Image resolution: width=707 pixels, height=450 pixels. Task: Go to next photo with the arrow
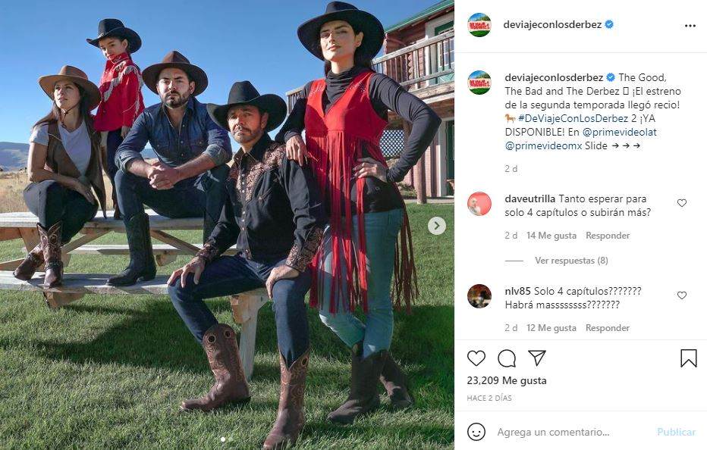click(436, 226)
